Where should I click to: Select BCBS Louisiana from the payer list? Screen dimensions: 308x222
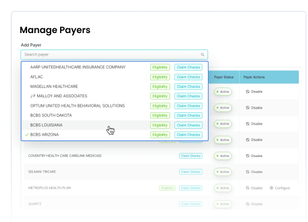coord(114,125)
